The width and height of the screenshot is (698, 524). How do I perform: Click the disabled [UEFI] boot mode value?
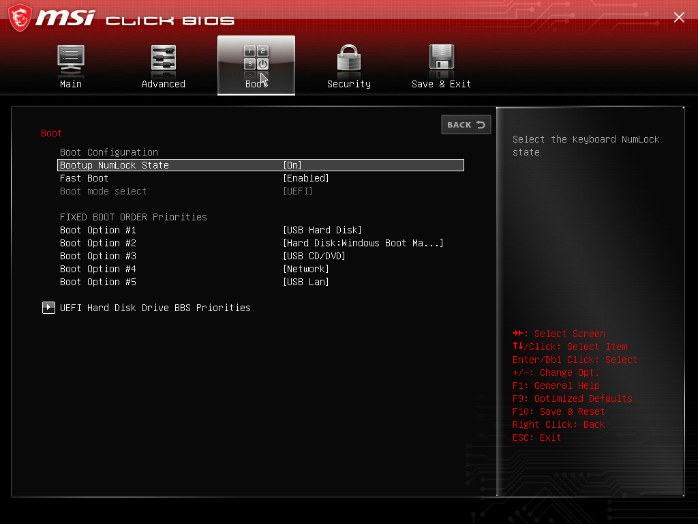click(298, 191)
